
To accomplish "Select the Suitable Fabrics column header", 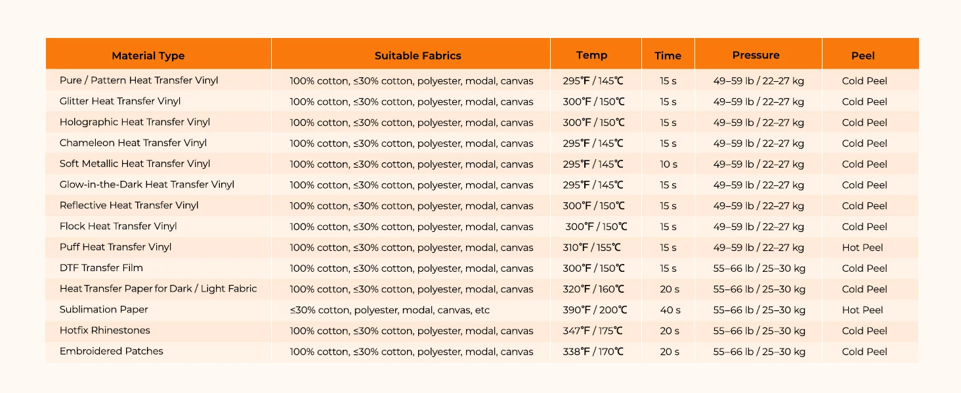I will pos(417,56).
